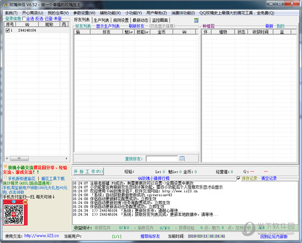302x243 pixels.
Task: Click the 盆 column header
Action: (x=282, y=32)
